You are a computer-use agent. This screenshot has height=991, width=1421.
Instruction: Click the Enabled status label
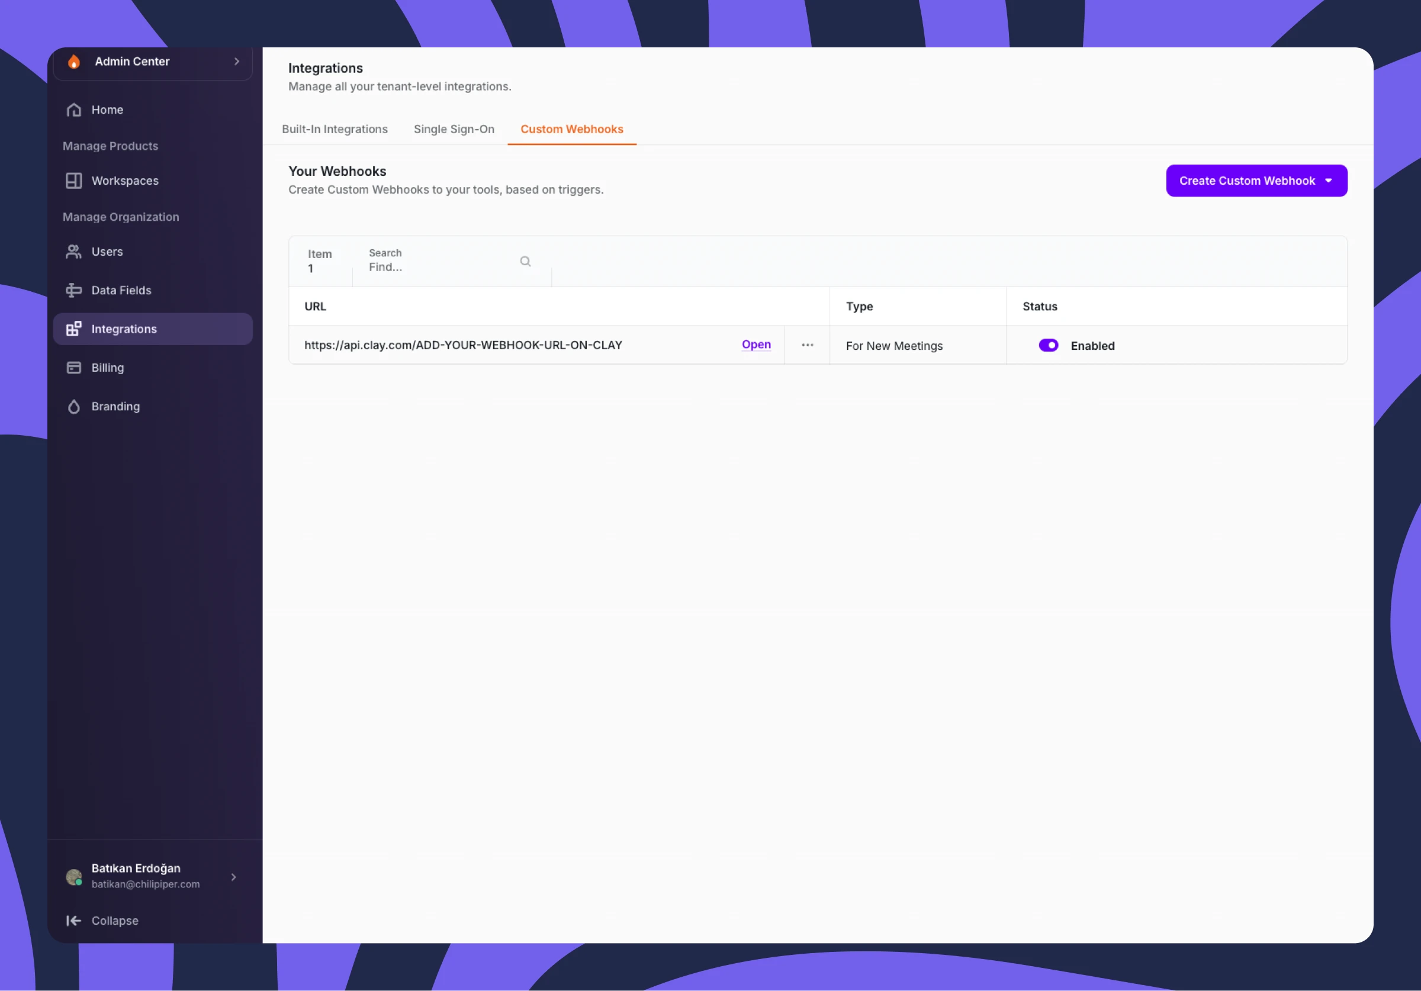tap(1092, 345)
